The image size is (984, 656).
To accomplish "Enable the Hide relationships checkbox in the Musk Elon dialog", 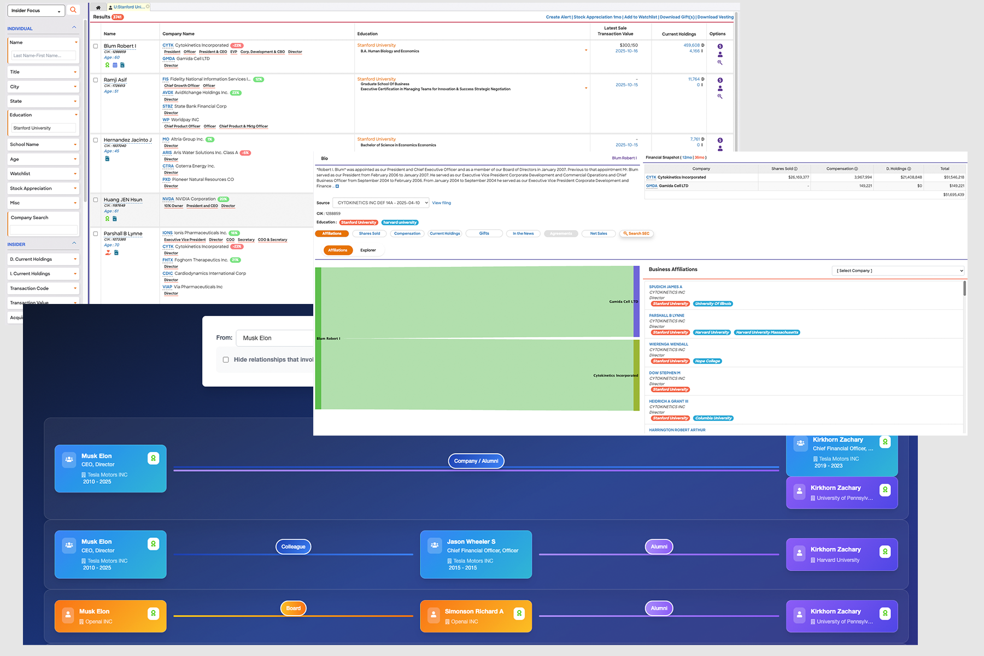I will pyautogui.click(x=226, y=360).
